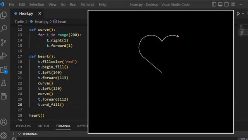Open the notebook-shaped activity bar icon below Testing
The image size is (248, 140).
coord(3,96)
